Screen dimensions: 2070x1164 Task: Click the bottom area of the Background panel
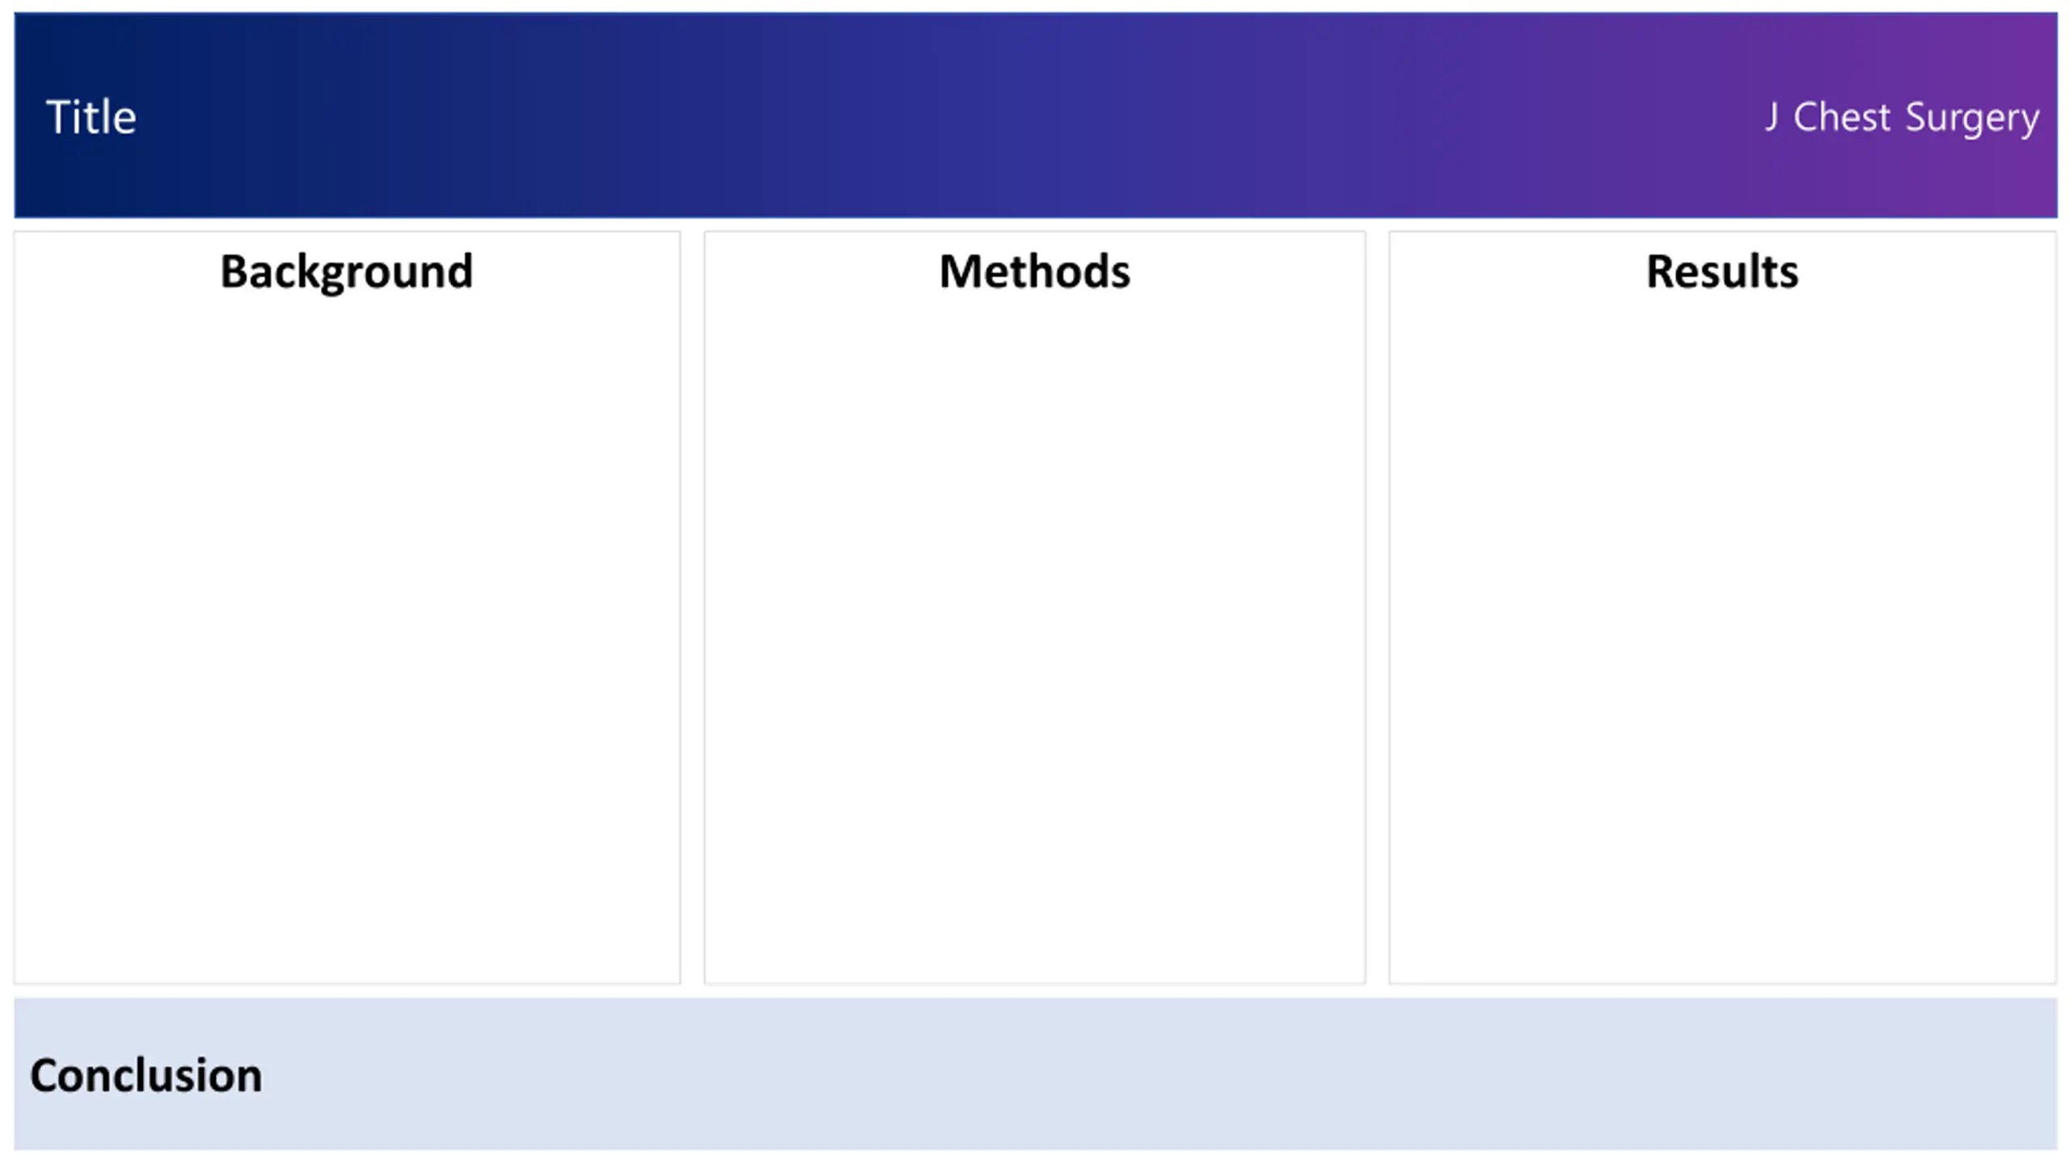click(x=346, y=930)
